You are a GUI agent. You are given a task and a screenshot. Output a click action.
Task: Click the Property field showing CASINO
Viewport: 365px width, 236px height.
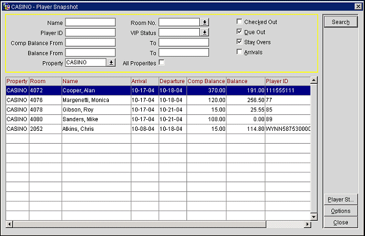86,62
